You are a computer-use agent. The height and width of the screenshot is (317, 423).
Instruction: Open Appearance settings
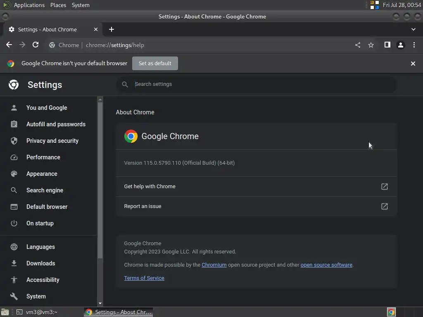42,174
